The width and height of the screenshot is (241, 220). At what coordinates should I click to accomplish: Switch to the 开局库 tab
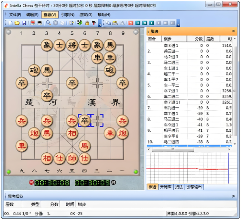(167, 187)
